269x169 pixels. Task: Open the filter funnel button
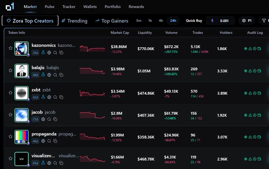coord(264,21)
